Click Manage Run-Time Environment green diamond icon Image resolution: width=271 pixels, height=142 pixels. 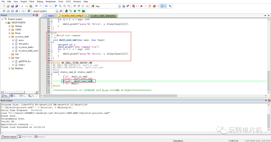[x=75, y=11]
